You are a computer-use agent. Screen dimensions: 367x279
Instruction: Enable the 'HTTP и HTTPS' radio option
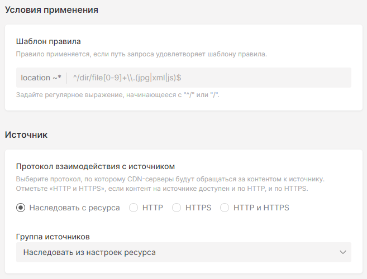click(225, 208)
